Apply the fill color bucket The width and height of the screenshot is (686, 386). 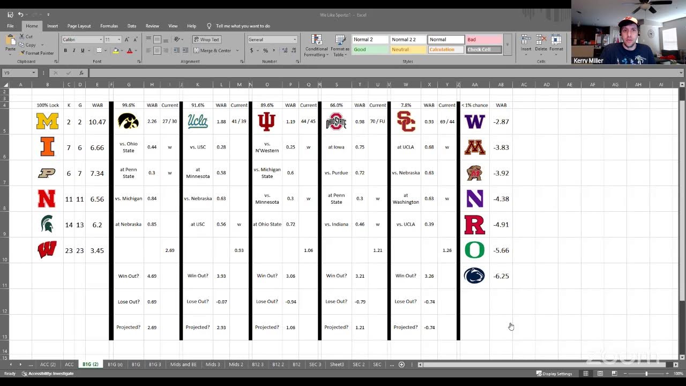pos(115,50)
